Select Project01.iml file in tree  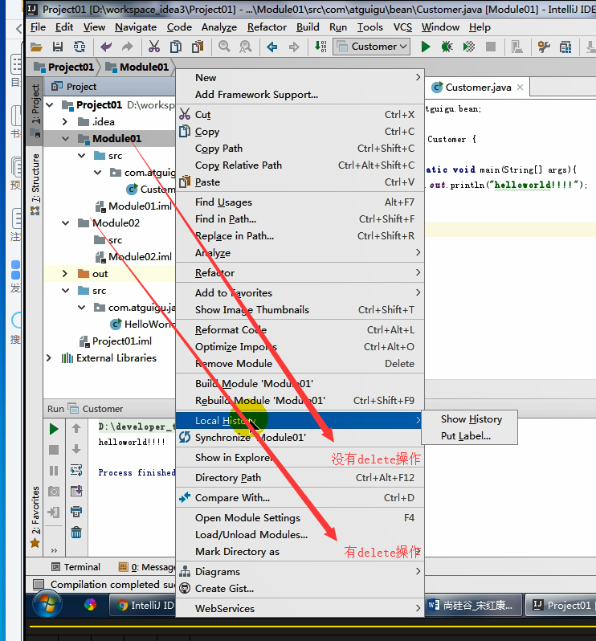pyautogui.click(x=116, y=341)
